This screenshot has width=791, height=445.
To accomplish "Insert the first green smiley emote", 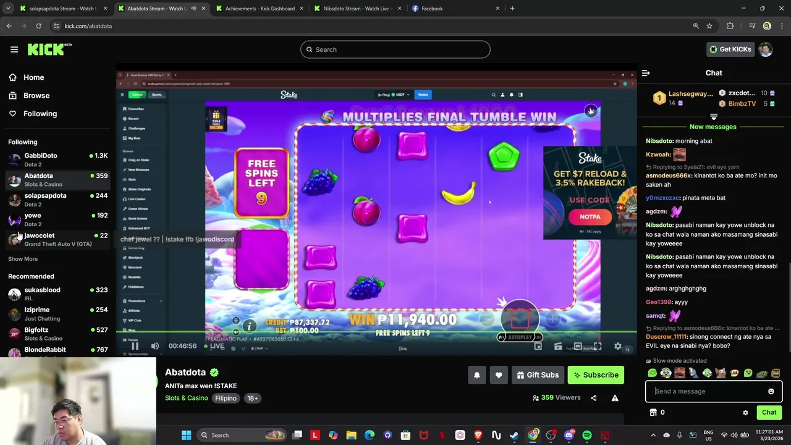I will pyautogui.click(x=652, y=373).
